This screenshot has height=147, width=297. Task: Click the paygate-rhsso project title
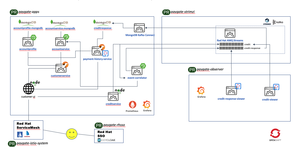[114, 125]
